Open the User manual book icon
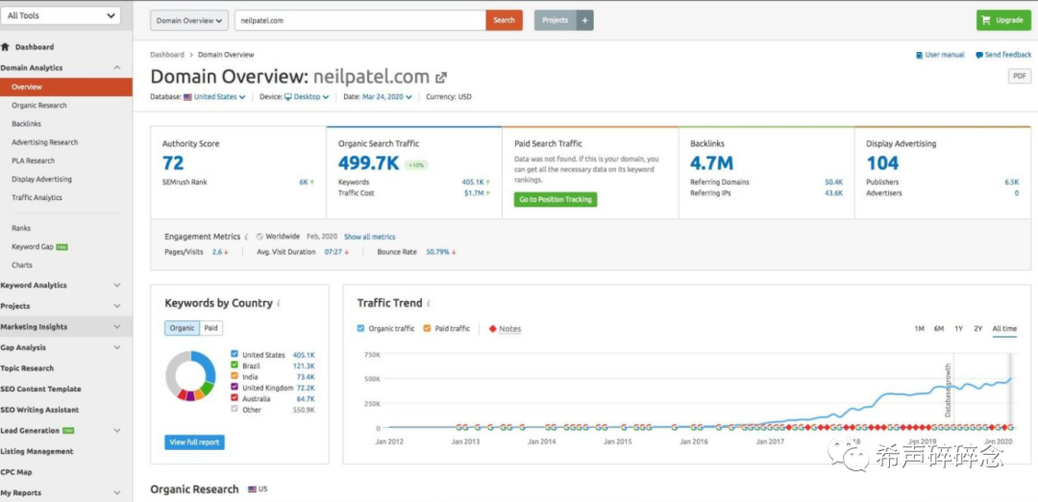Screen dimensions: 1038x502 click(919, 55)
